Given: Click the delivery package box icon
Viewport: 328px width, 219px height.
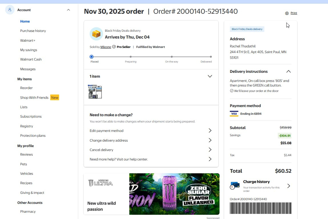Looking at the screenshot, I should tap(96, 34).
